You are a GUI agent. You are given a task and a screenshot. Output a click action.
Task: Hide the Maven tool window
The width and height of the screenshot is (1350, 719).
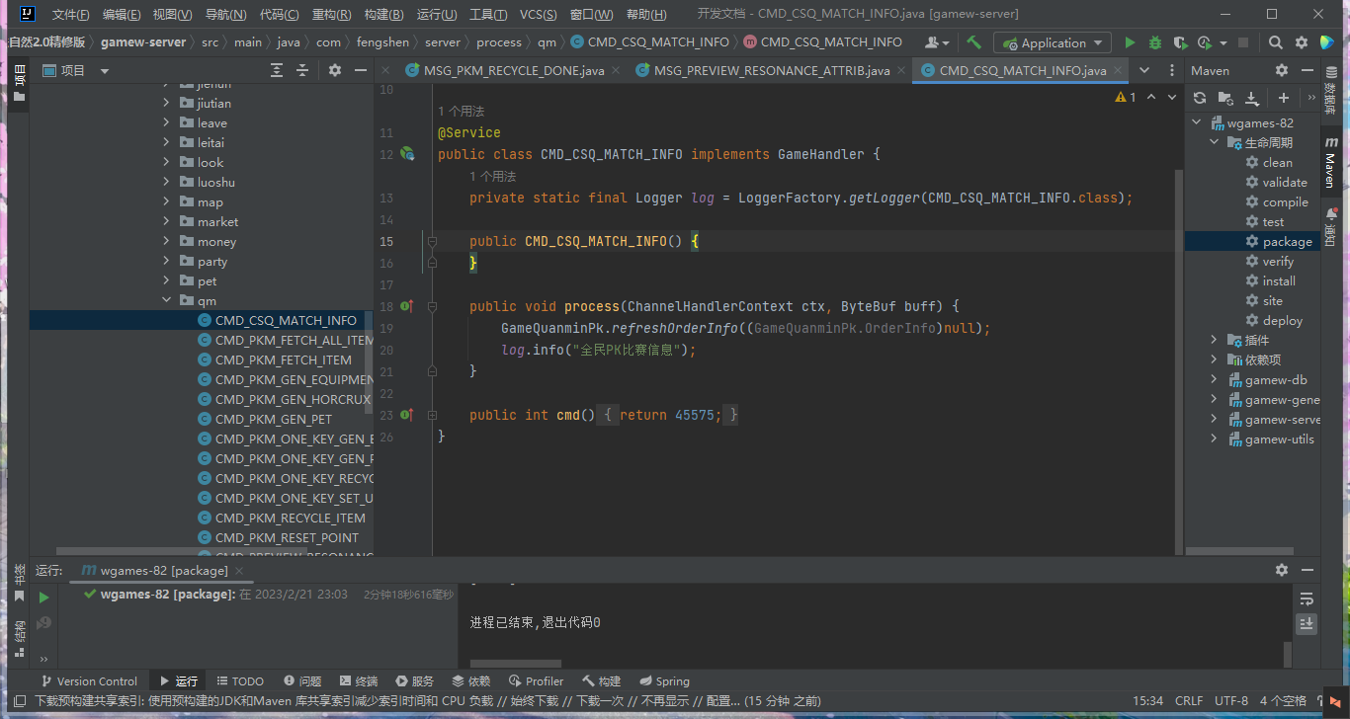[x=1308, y=70]
